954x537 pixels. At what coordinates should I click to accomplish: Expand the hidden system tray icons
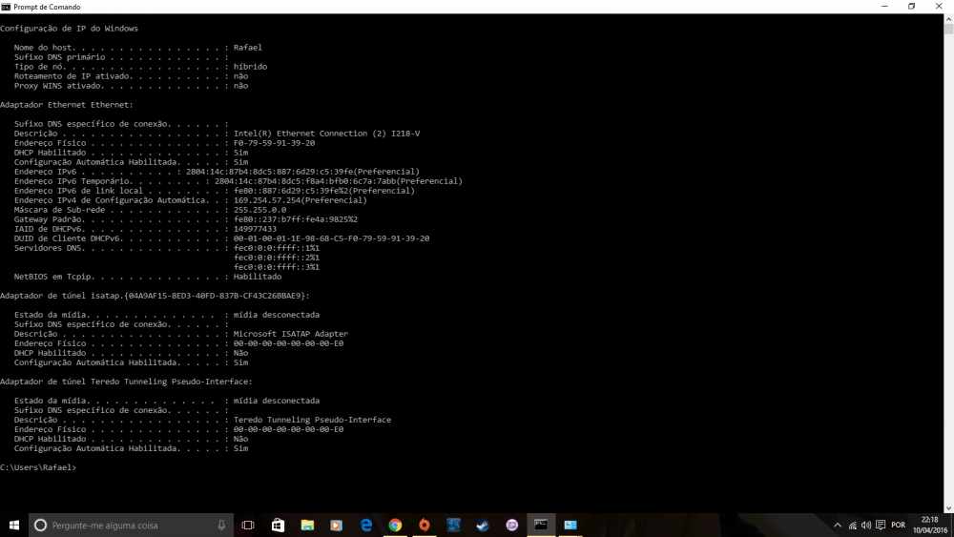839,525
